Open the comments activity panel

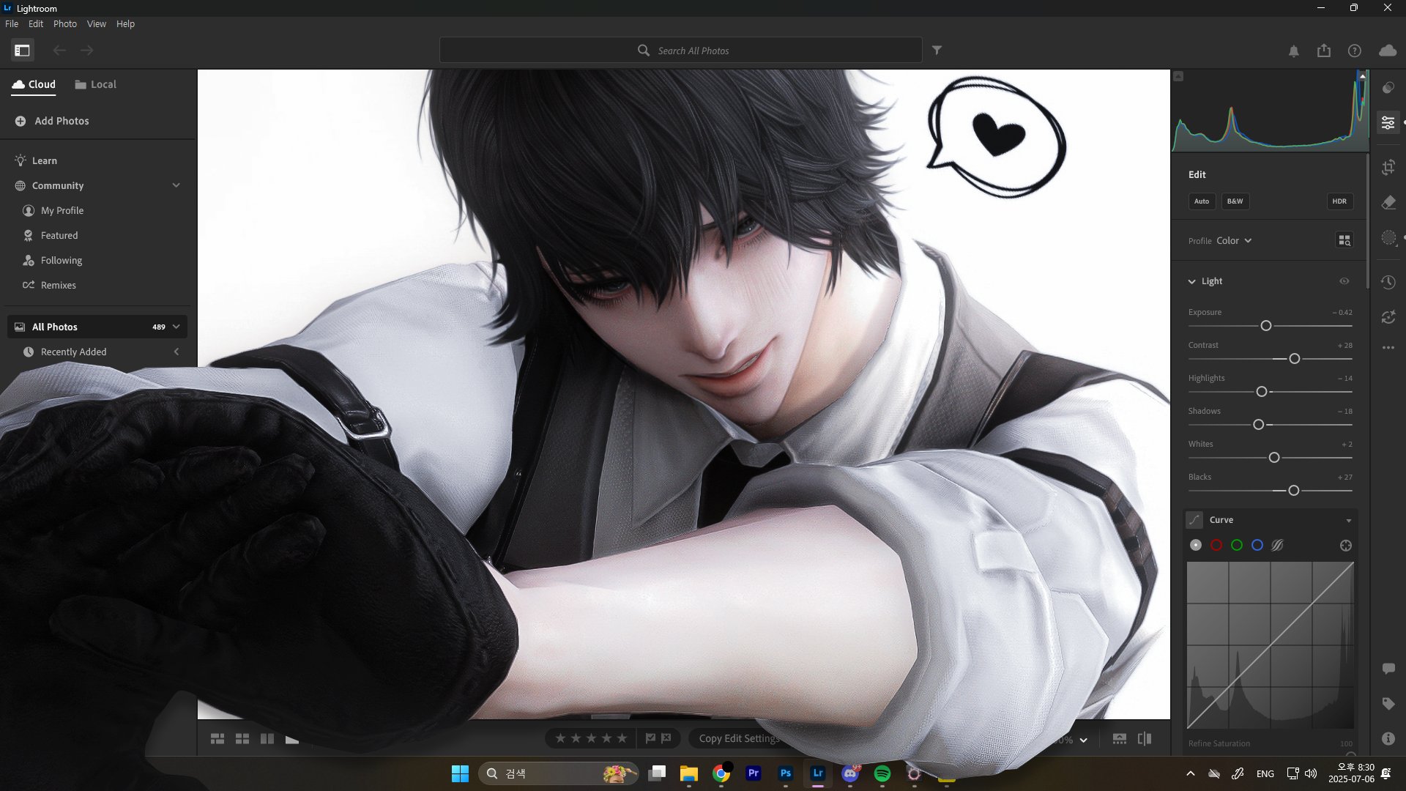click(x=1388, y=669)
